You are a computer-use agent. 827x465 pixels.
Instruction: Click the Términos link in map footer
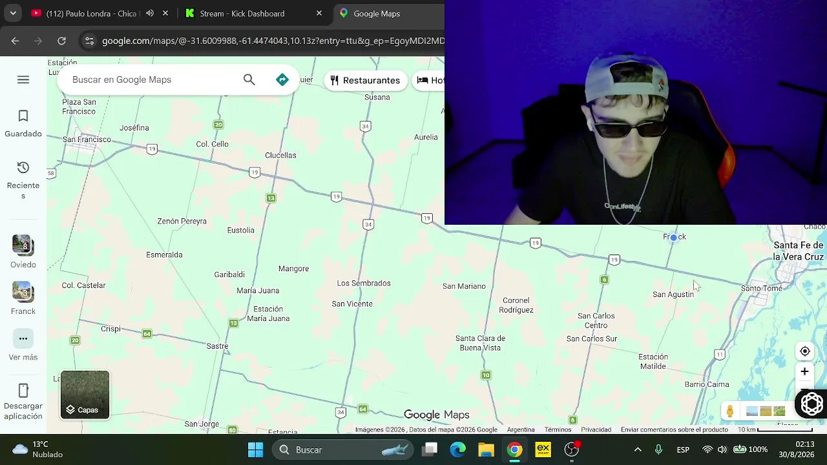(x=558, y=429)
